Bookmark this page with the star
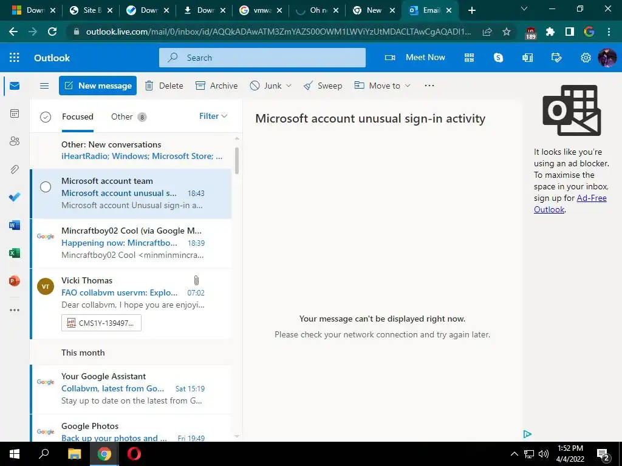Viewport: 622px width, 466px height. click(506, 32)
